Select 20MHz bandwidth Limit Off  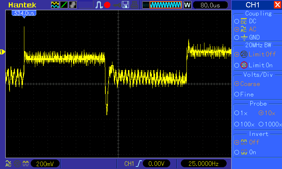click(255, 54)
